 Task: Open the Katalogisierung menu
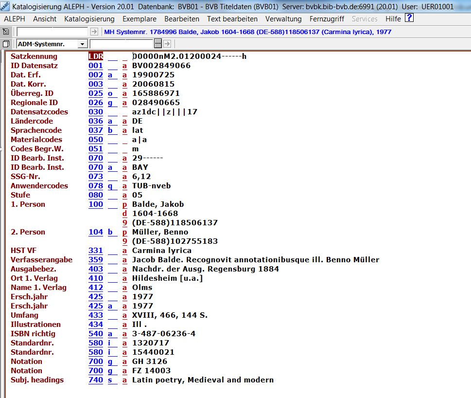(89, 19)
